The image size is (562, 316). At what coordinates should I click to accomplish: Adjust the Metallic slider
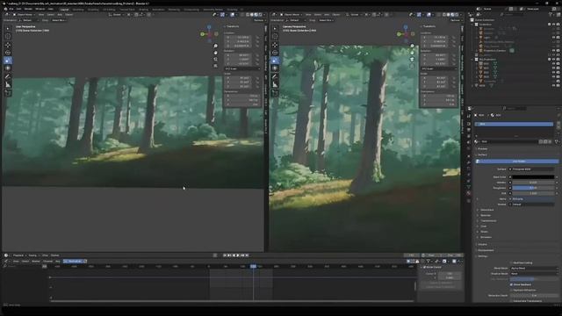coord(533,183)
